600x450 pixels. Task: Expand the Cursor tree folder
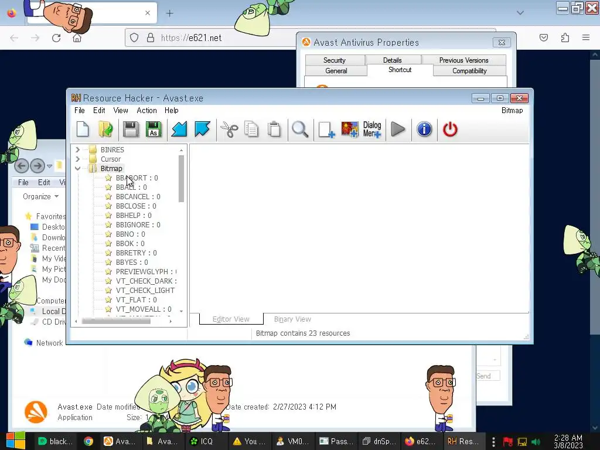(x=78, y=159)
